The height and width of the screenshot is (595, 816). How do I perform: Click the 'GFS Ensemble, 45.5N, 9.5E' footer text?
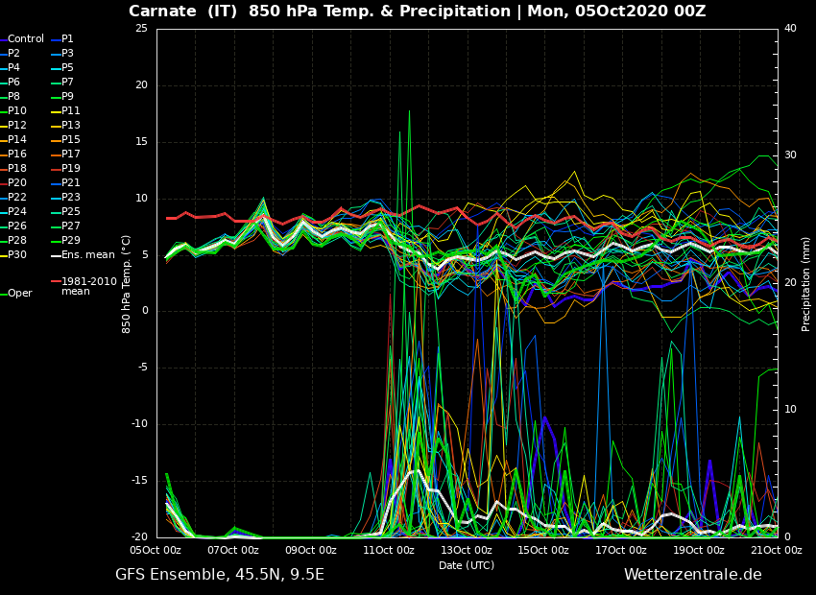(220, 575)
